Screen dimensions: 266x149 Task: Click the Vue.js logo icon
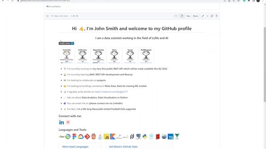[x=177, y=137]
